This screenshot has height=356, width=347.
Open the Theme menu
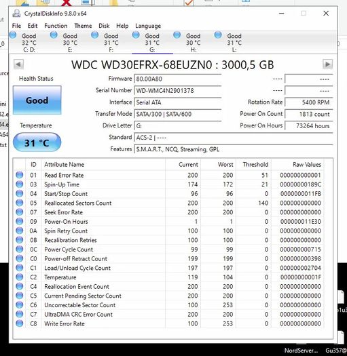(x=83, y=26)
